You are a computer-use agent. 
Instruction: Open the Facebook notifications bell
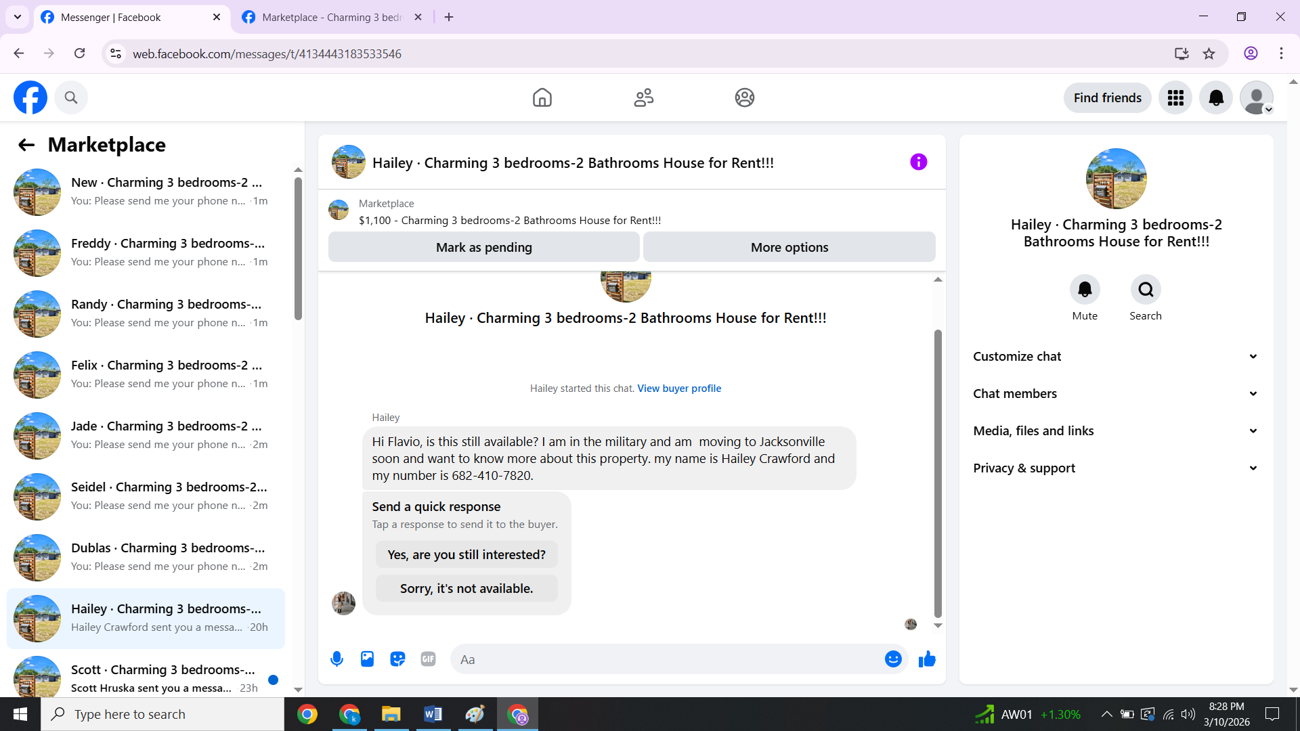[x=1216, y=98]
